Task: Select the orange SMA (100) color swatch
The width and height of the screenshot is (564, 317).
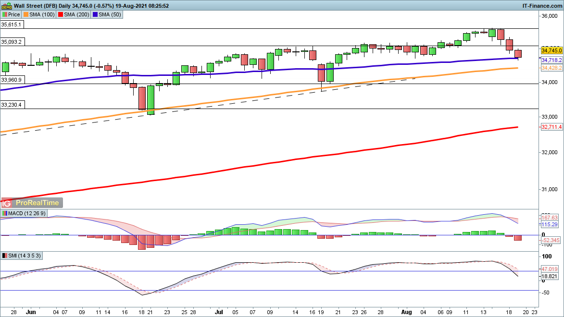Action: pyautogui.click(x=26, y=14)
